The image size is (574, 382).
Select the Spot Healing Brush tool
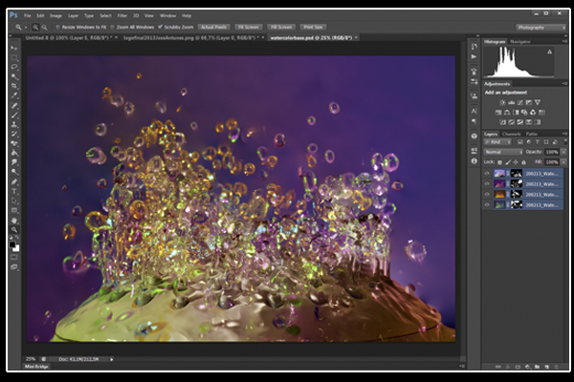(x=14, y=106)
